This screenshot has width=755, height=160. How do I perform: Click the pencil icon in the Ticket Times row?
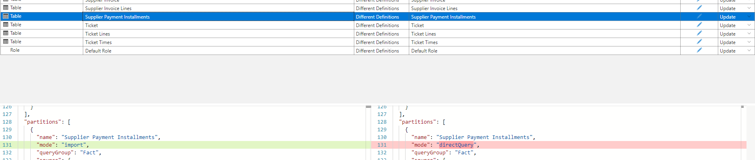699,42
